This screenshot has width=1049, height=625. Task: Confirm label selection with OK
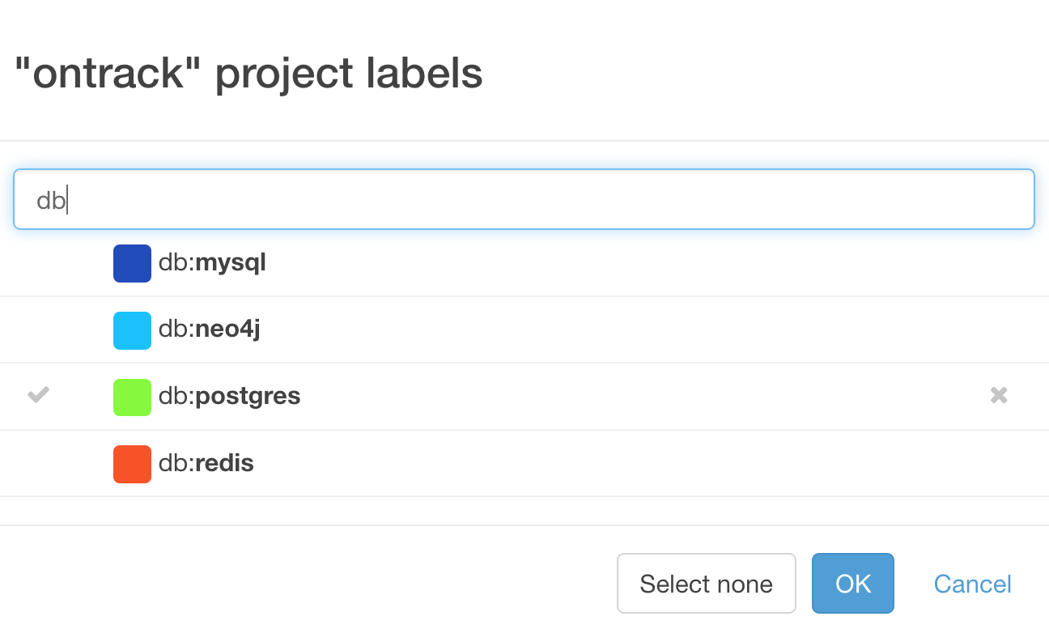852,584
